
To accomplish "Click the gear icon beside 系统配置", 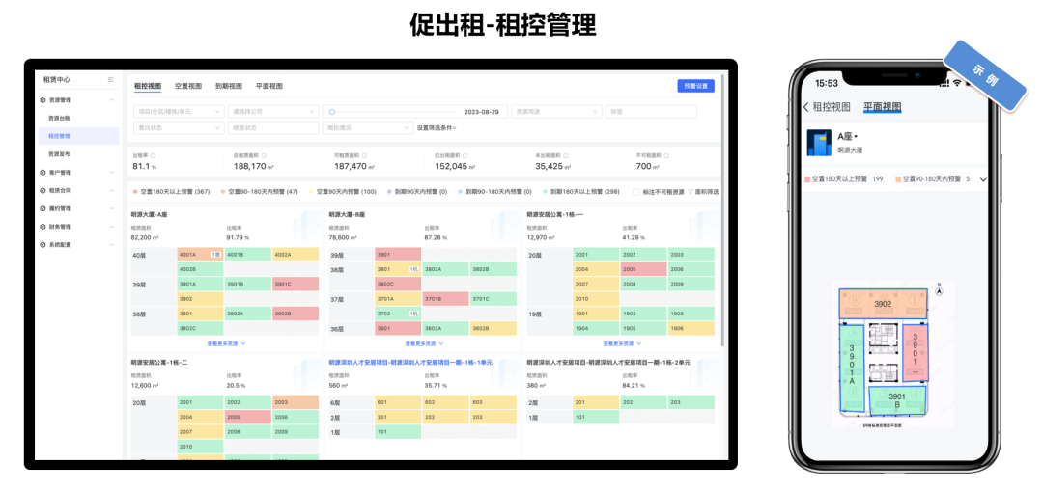I will 42,245.
